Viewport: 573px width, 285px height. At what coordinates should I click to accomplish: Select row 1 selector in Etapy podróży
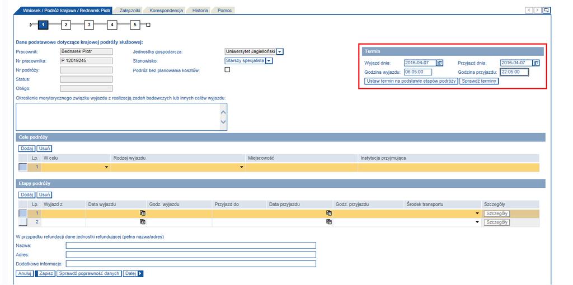22,213
